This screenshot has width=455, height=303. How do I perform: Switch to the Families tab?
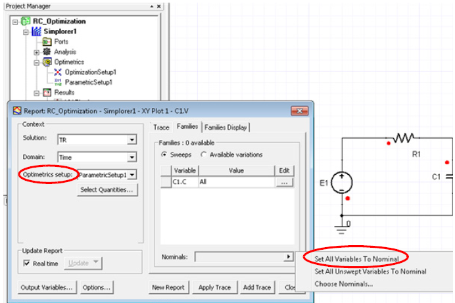pos(187,126)
